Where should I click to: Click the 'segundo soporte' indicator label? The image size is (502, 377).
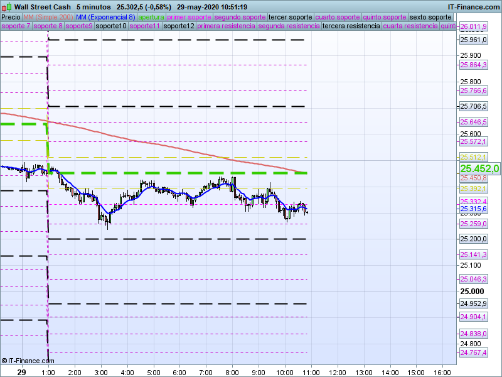pos(240,17)
